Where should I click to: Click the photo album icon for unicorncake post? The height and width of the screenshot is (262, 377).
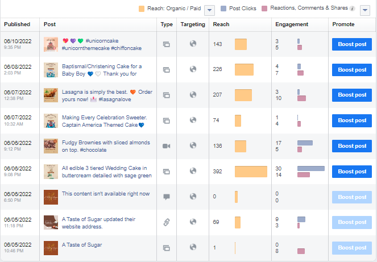[x=167, y=44]
